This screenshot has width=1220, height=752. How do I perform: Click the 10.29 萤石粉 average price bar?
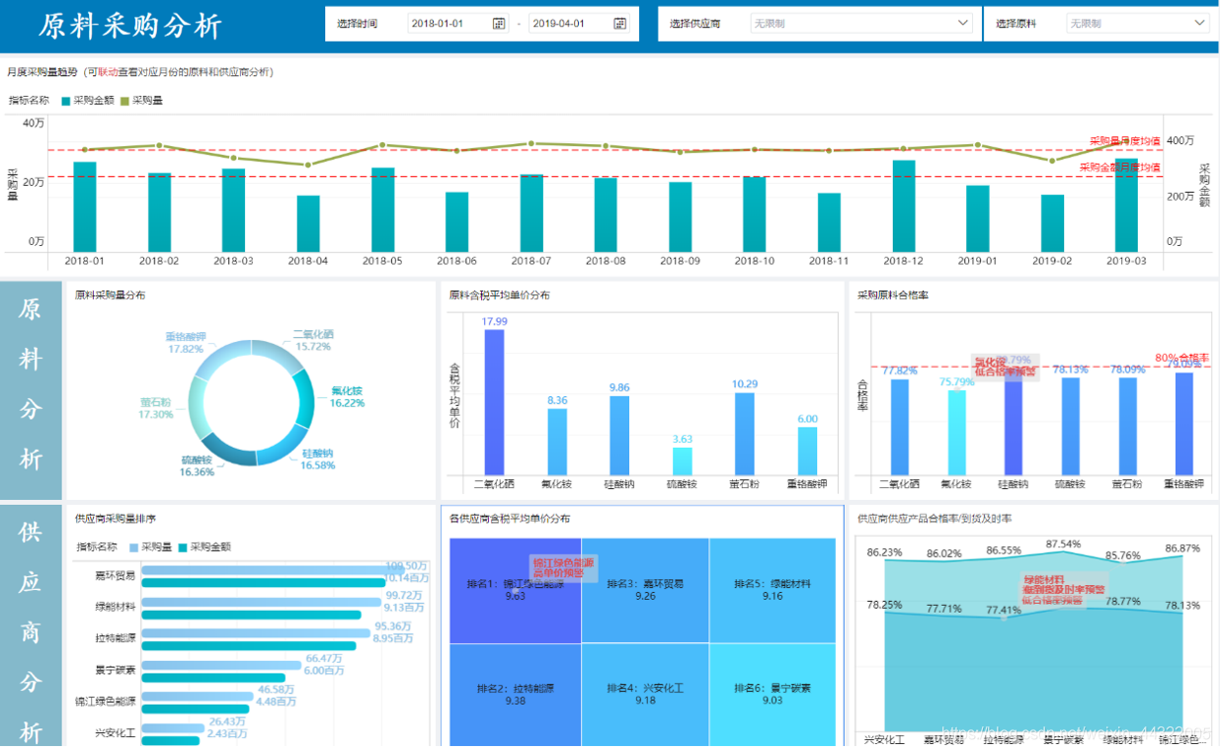pos(745,434)
